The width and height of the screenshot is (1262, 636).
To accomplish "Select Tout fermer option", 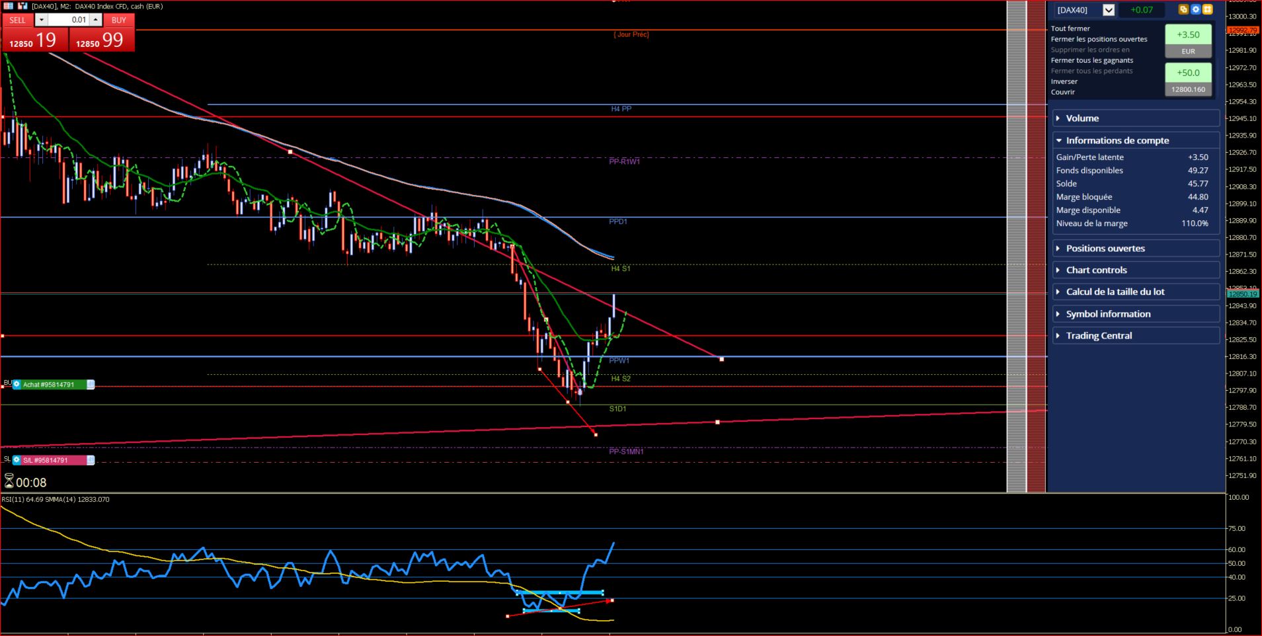I will click(1070, 28).
